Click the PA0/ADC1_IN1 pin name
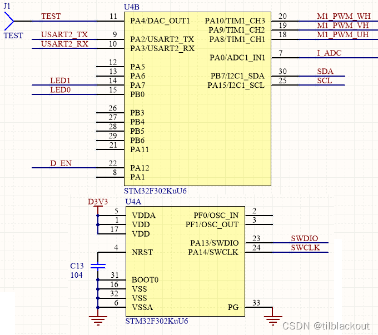The image size is (378, 335). (237, 58)
